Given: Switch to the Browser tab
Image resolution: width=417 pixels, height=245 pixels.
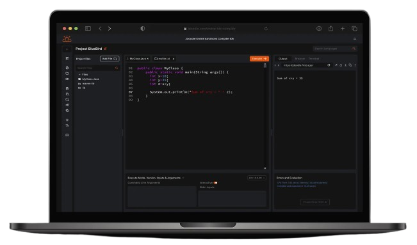Looking at the screenshot, I should click(300, 59).
